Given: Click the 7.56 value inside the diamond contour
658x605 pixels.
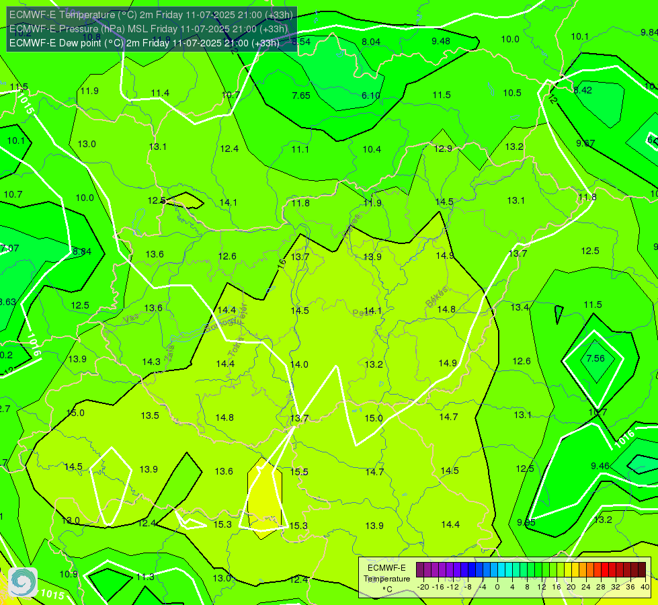Looking at the screenshot, I should click(595, 358).
